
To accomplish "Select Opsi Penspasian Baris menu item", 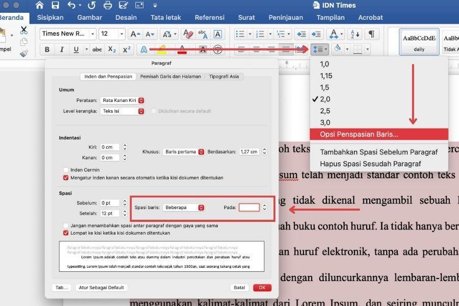I will [379, 135].
